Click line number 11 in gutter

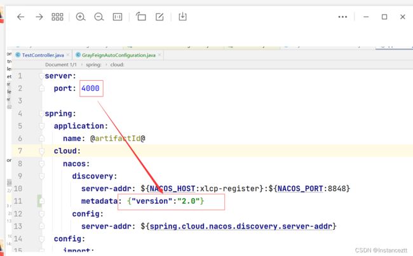(x=18, y=201)
